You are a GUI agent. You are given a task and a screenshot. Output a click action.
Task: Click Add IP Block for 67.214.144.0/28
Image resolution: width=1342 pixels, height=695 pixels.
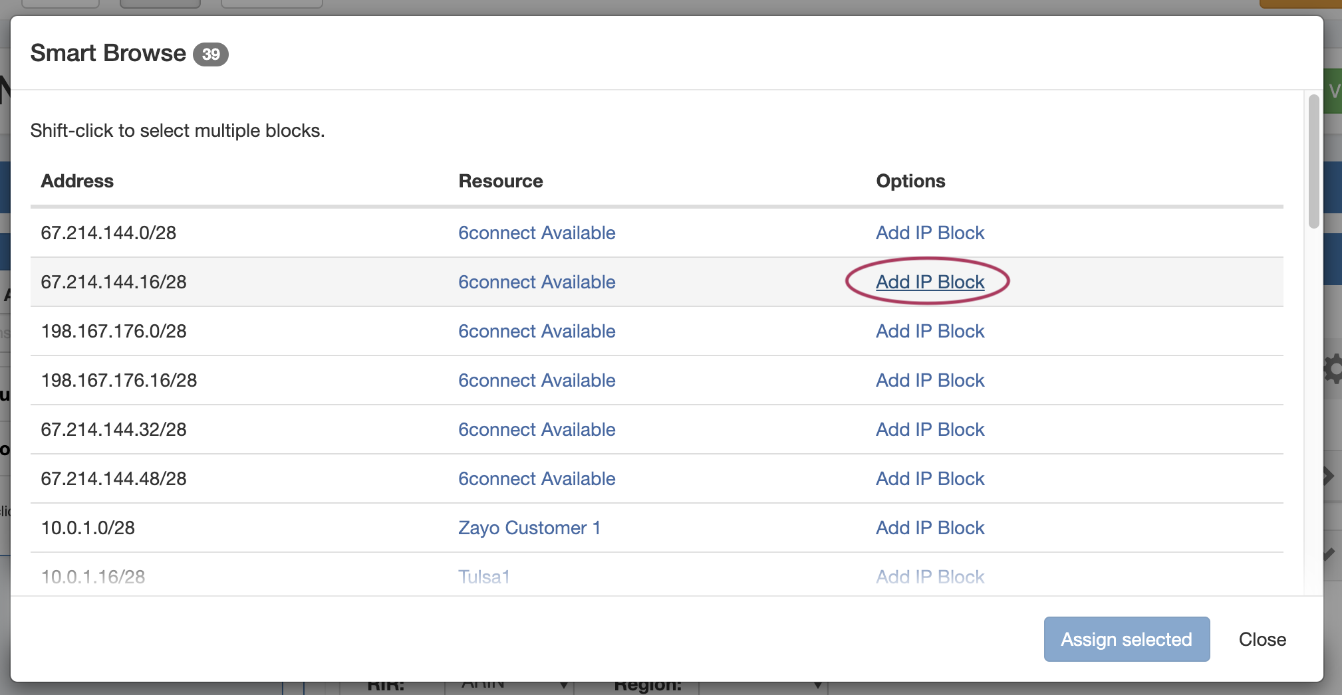tap(930, 233)
